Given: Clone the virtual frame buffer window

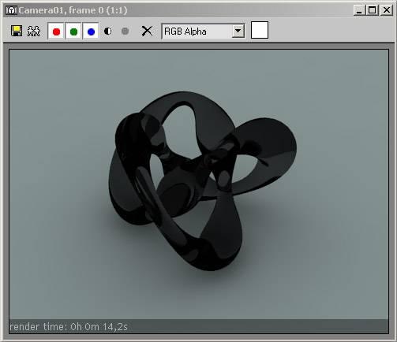Looking at the screenshot, I should point(34,31).
